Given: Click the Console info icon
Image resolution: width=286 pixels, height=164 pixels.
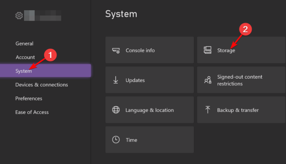Looking at the screenshot, I should pos(116,50).
